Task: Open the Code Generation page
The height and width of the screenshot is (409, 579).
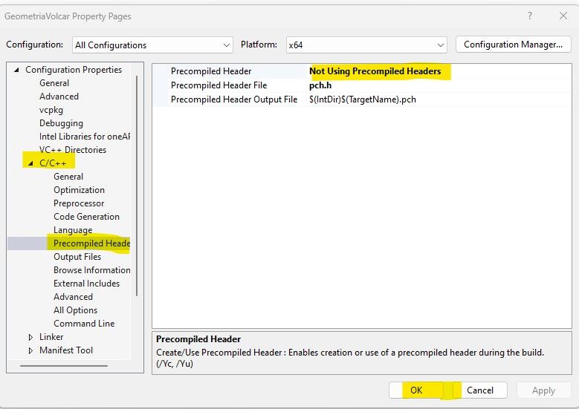Action: coord(86,217)
